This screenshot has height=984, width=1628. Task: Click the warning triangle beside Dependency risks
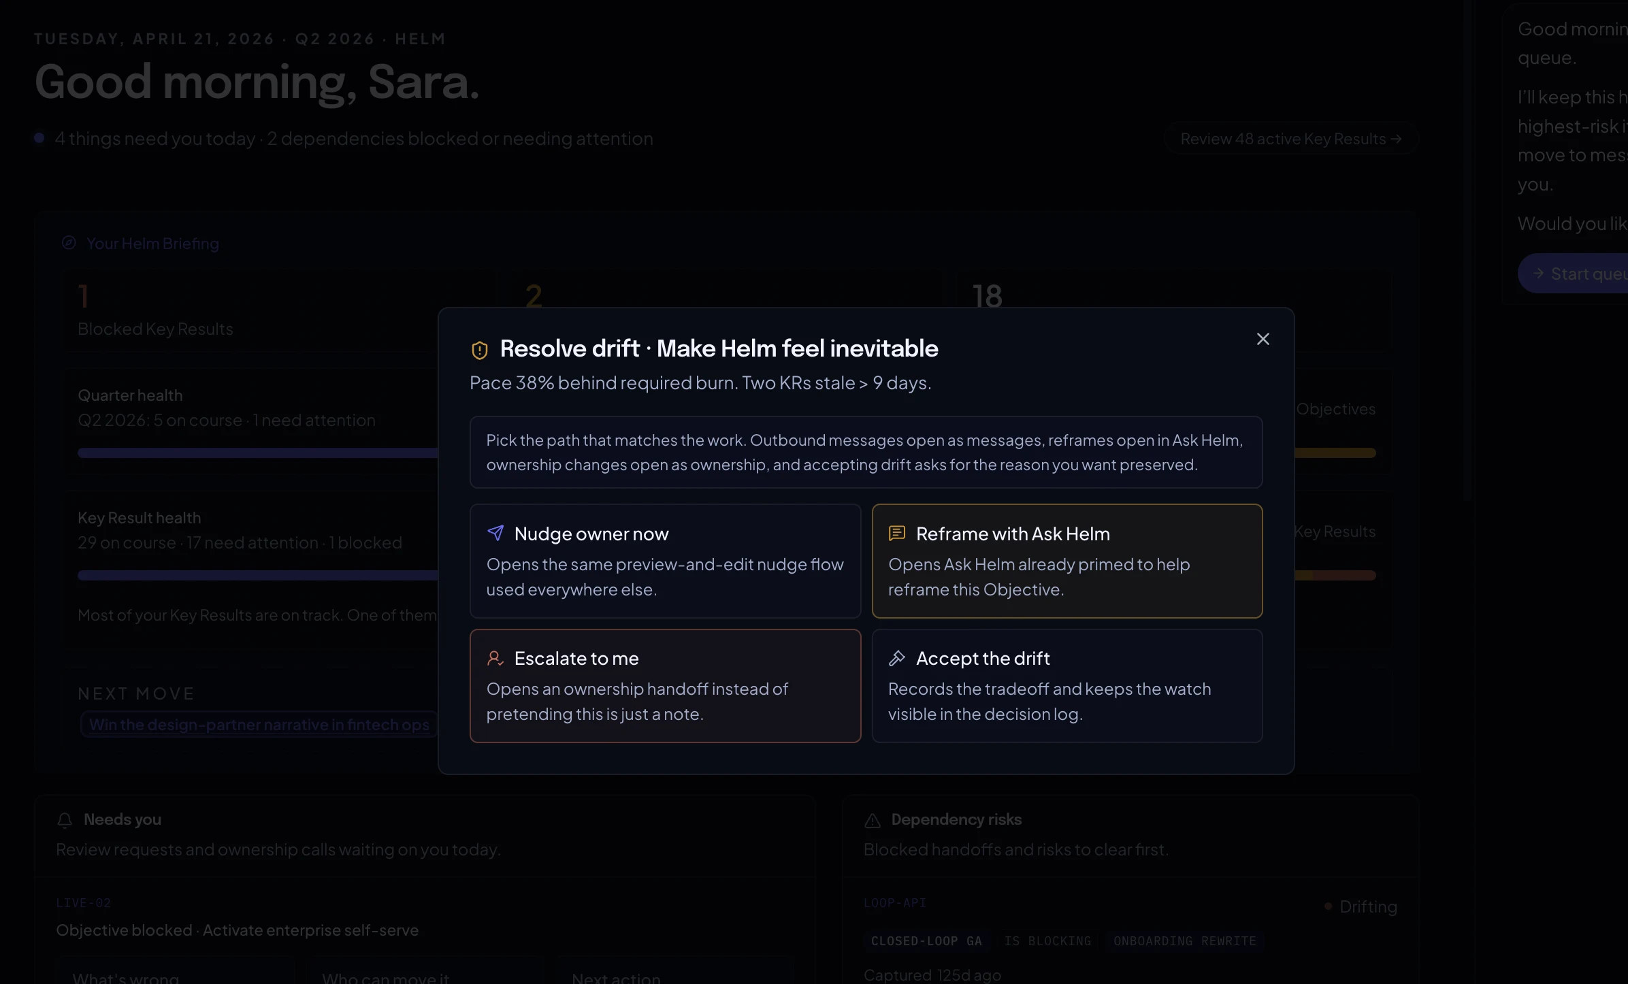[873, 820]
